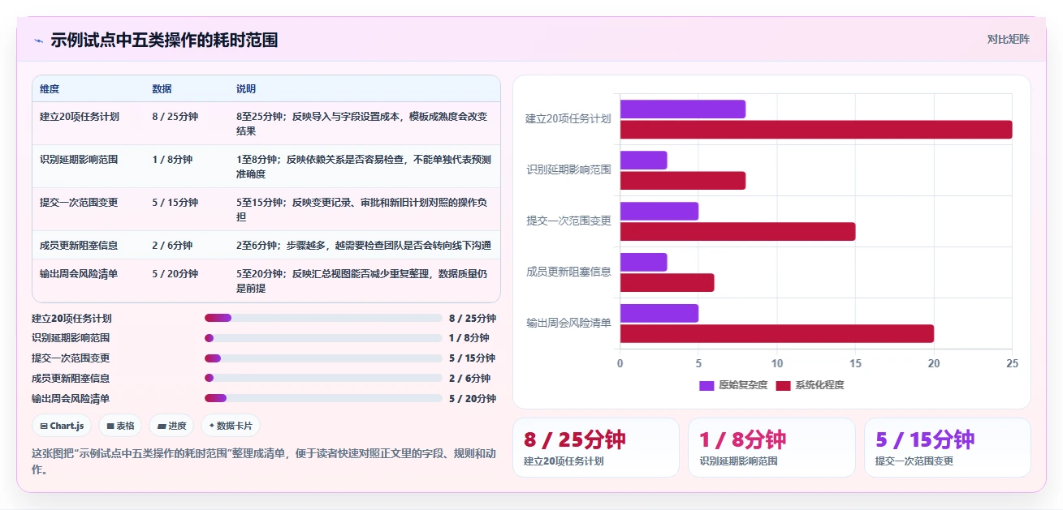
Task: Click chart axis label 识别延期影响范围
Action: click(x=568, y=169)
